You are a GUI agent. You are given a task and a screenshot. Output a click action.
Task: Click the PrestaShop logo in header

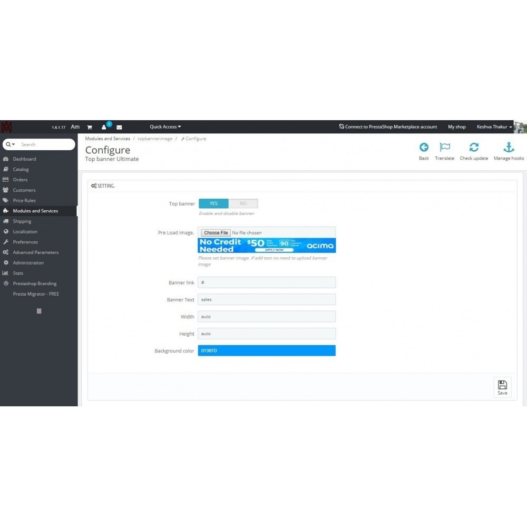pos(6,127)
